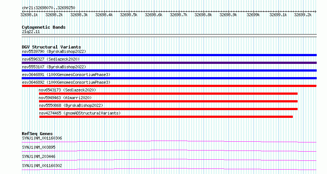Click the DGV Structural Variants track heading
The image size is (327, 174).
click(51, 47)
